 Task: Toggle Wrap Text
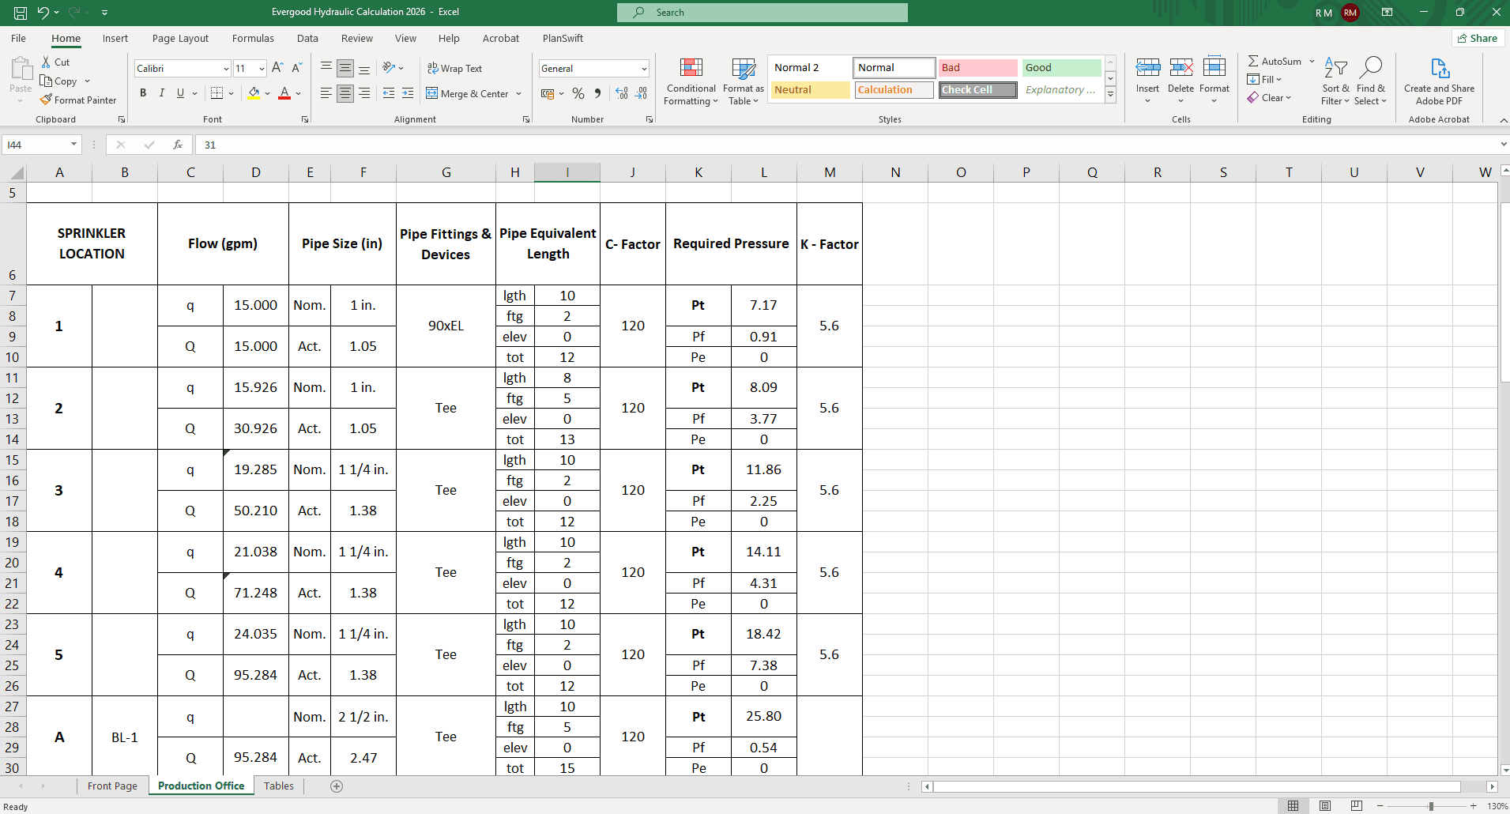coord(454,68)
